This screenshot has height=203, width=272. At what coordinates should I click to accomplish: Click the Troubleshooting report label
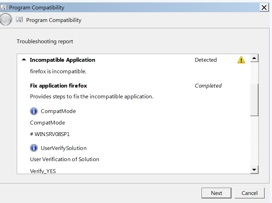45,42
